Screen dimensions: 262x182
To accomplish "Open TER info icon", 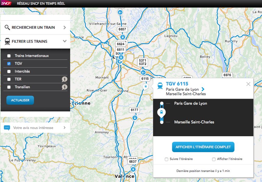I will point(65,79).
